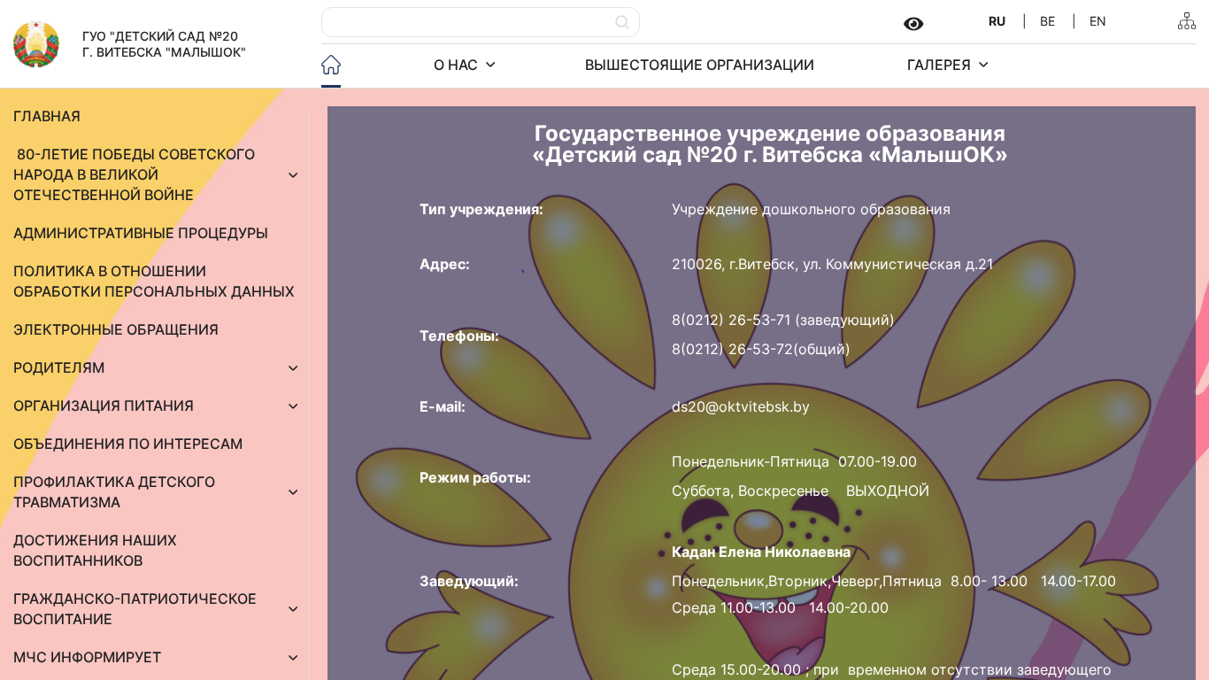
Task: Click the heading Государственное учреждение образования
Action: [770, 134]
